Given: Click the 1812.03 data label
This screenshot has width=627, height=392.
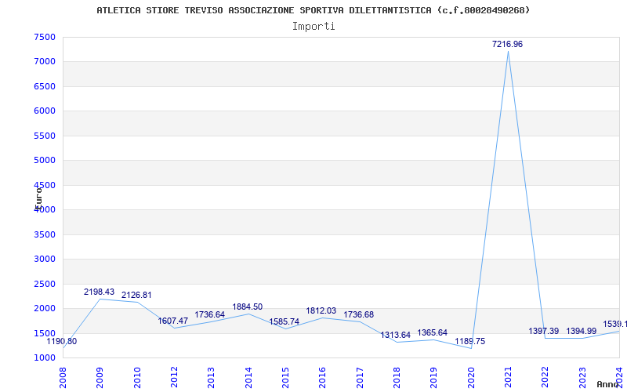Looking at the screenshot, I should tap(321, 310).
